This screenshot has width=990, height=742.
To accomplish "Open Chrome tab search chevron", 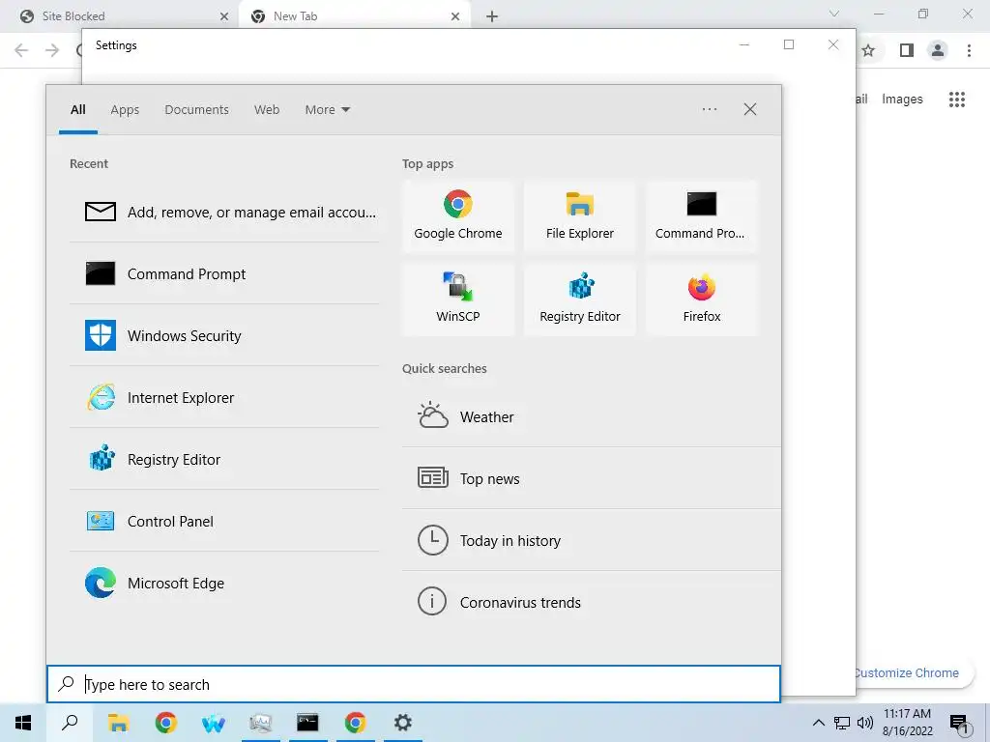I will point(834,14).
